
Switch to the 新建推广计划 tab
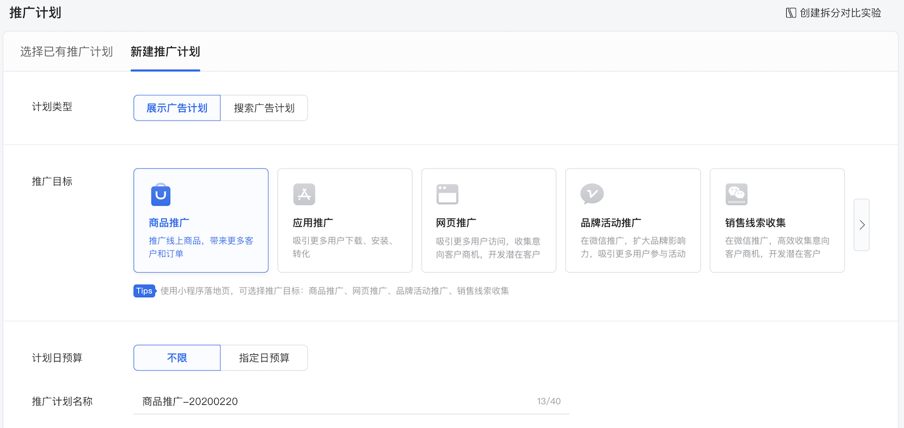coord(165,52)
